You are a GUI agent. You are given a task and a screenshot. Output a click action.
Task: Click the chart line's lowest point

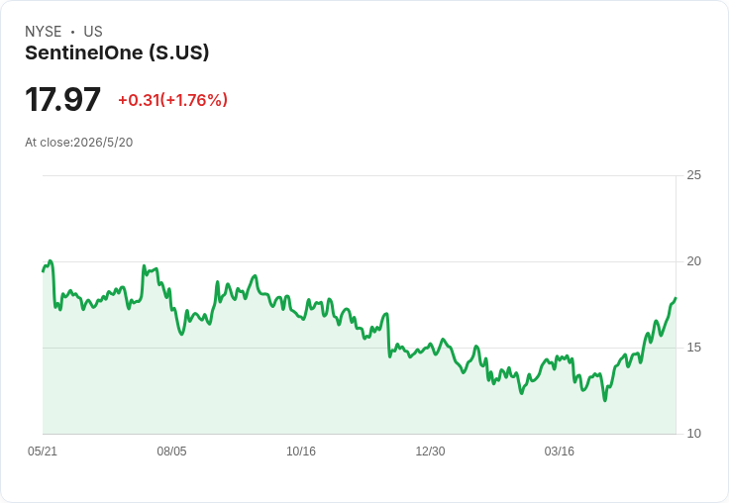[605, 400]
